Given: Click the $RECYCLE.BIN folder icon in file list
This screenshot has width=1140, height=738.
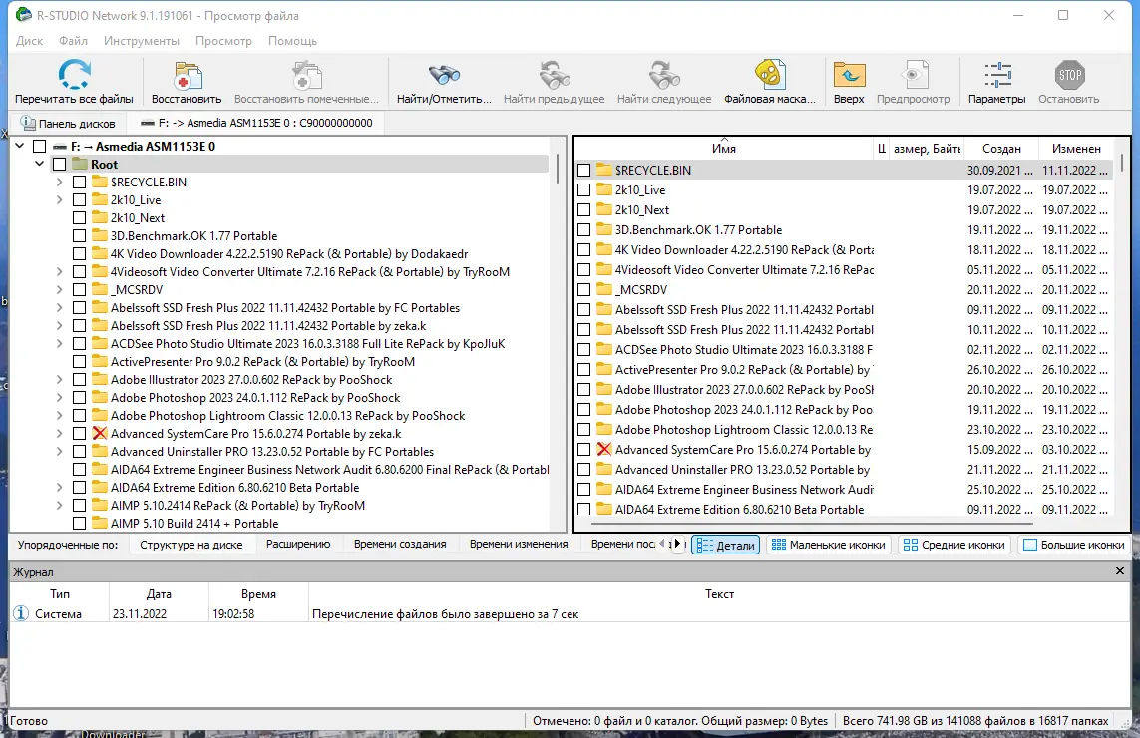Looking at the screenshot, I should [x=604, y=170].
